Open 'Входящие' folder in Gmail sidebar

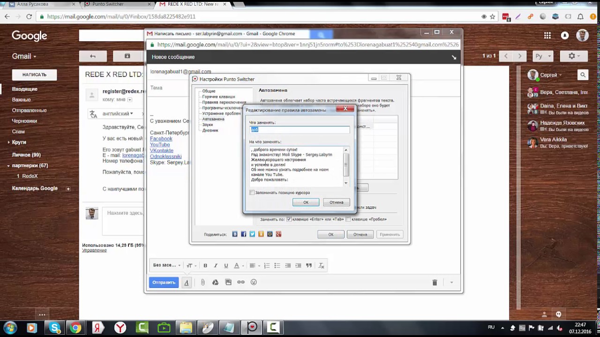(25, 89)
